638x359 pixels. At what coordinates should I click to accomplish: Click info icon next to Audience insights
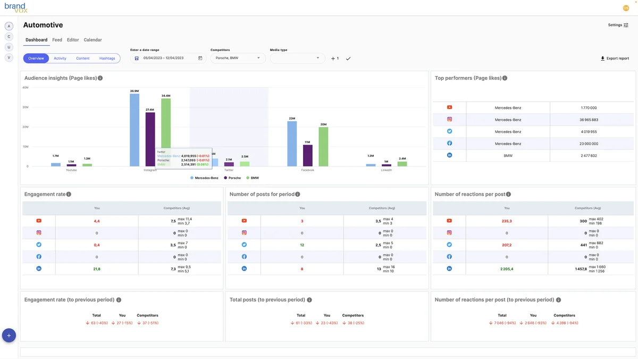[100, 78]
